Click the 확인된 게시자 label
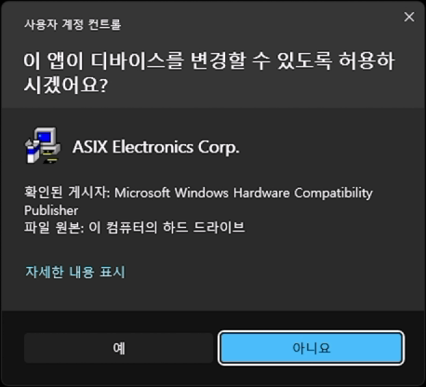 tap(67, 193)
